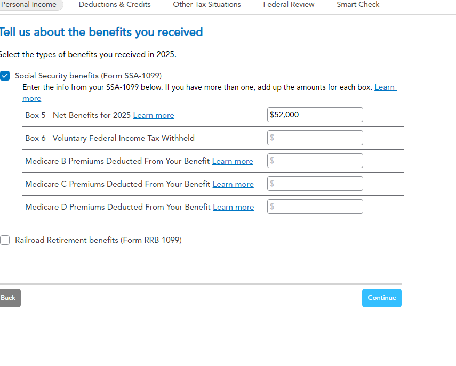Click the Medicare B Premiums input field
Screen dimensions: 456x366
315,161
